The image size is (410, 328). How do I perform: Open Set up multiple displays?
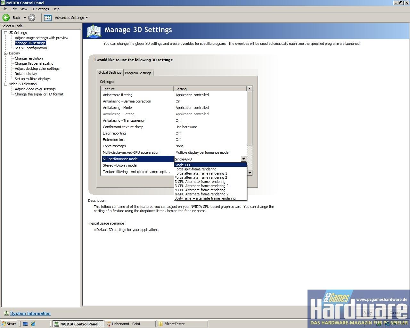(33, 79)
